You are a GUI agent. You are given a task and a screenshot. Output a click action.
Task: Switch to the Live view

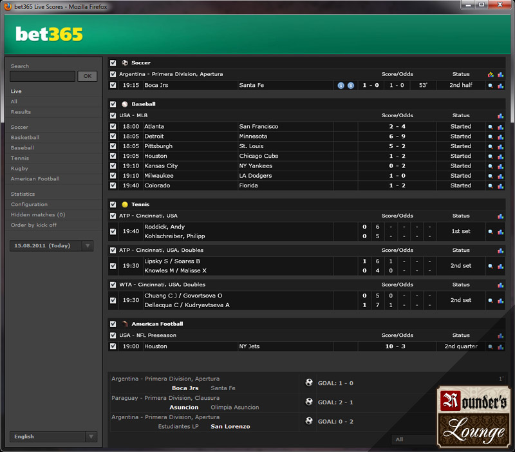(x=16, y=91)
